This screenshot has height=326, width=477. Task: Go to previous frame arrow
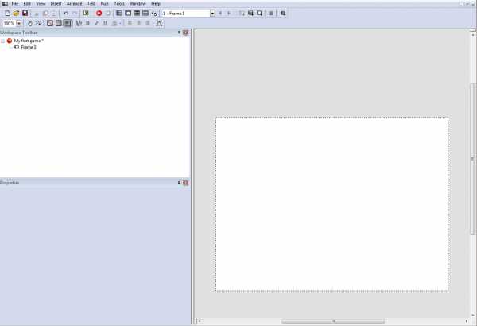[x=220, y=13]
